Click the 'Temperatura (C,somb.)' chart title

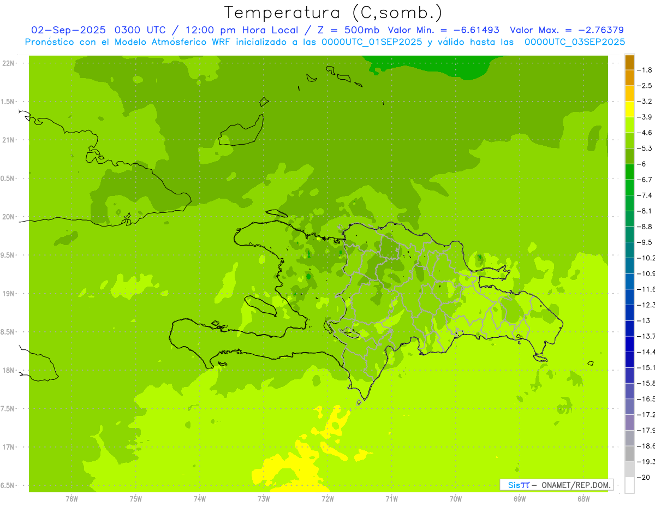click(334, 13)
